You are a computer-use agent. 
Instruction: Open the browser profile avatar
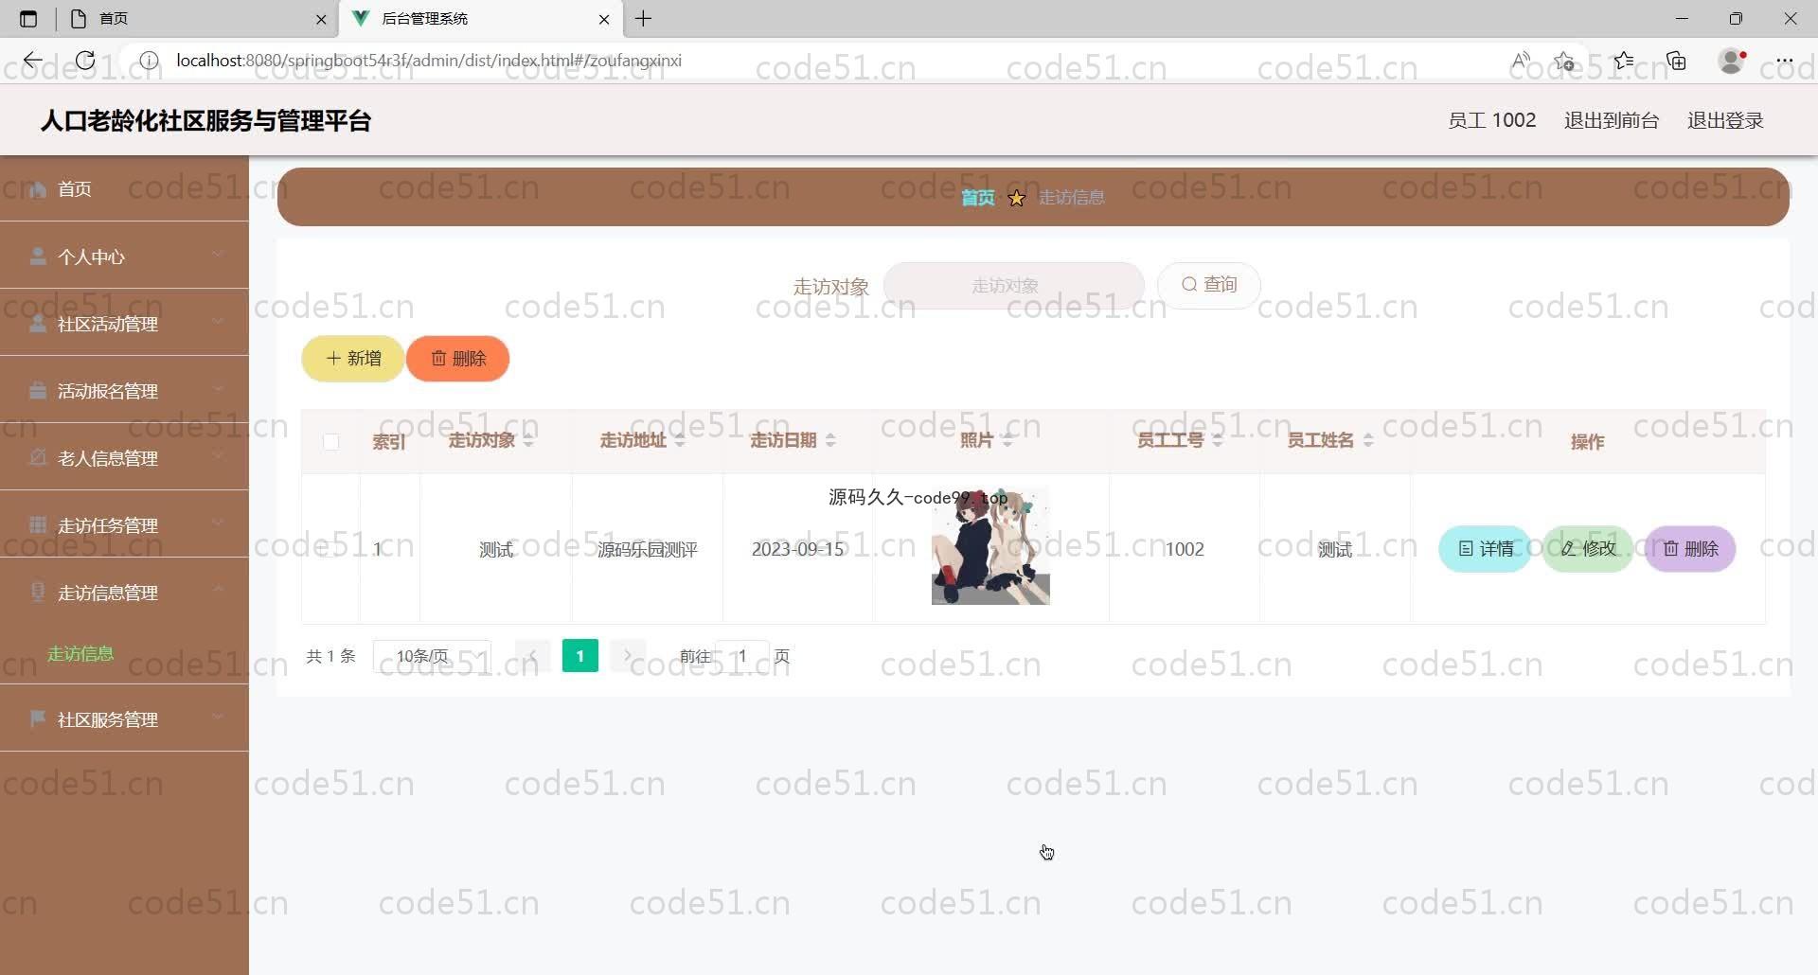(1731, 61)
